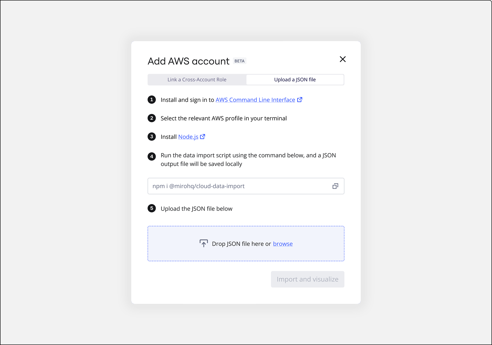Viewport: 492px width, 345px height.
Task: Click the step 4 number badge
Action: 152,156
